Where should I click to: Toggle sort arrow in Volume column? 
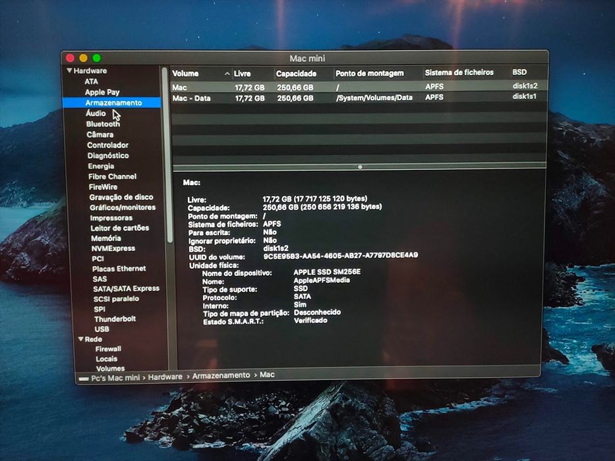pos(227,74)
